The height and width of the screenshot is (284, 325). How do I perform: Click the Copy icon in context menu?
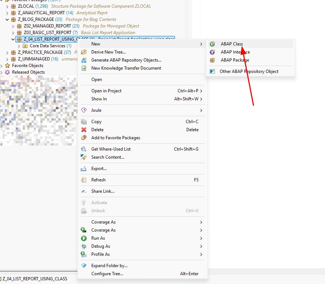(x=84, y=122)
